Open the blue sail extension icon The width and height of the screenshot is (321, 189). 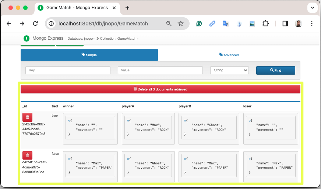239,24
